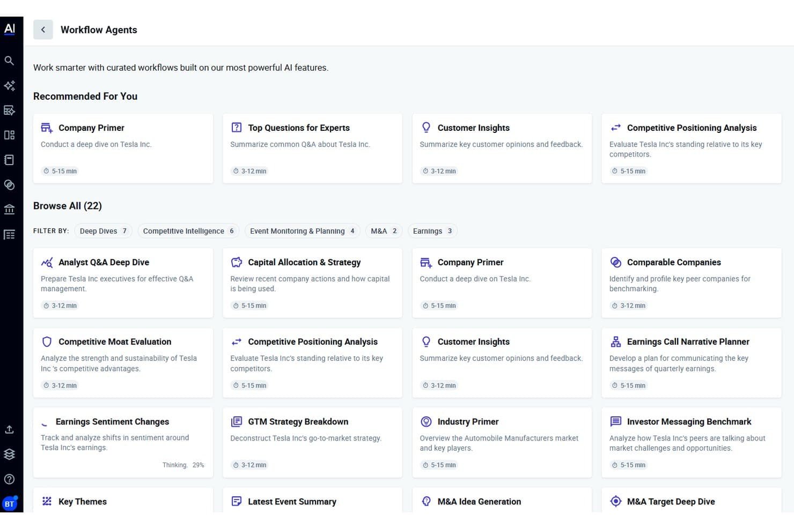Go back using the chevron button
This screenshot has width=794, height=529.
tap(43, 30)
